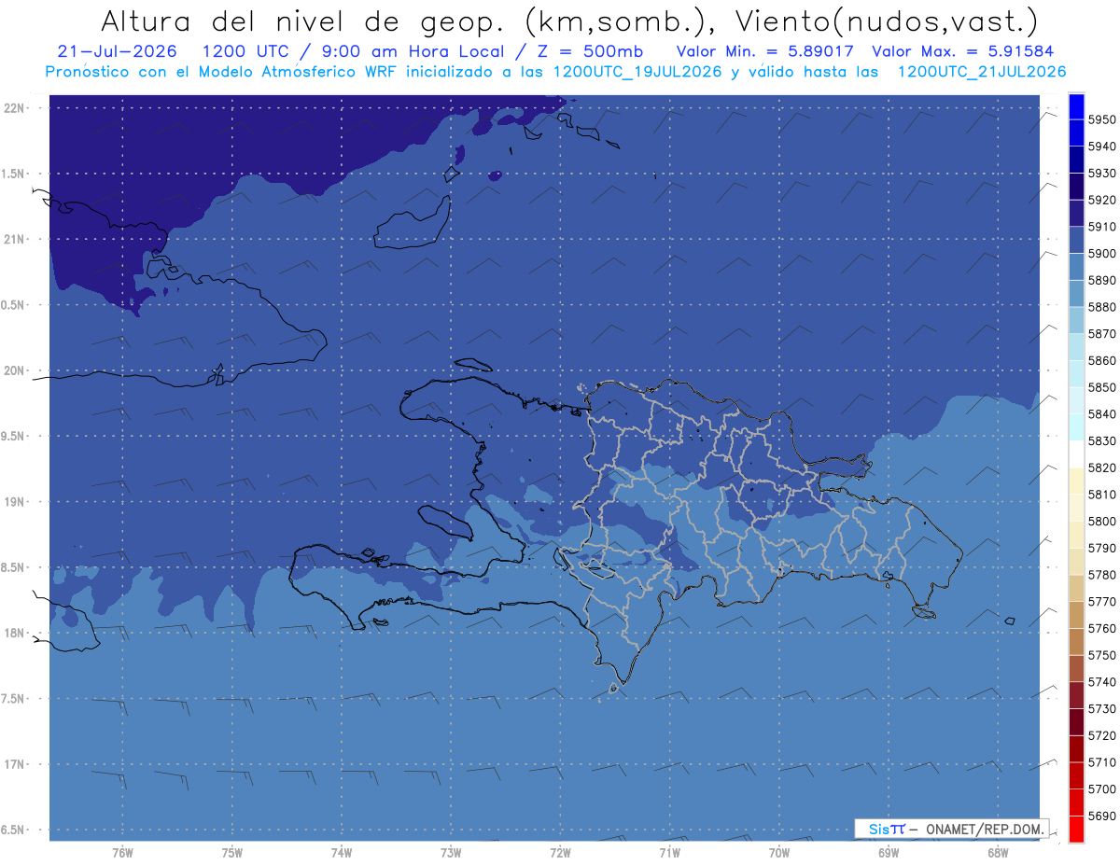The image size is (1120, 865).
Task: Click the '74W' longitude axis label
Action: pos(342,853)
